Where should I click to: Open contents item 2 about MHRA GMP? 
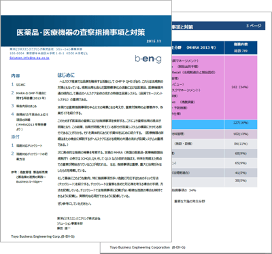pyautogui.click(x=29, y=95)
